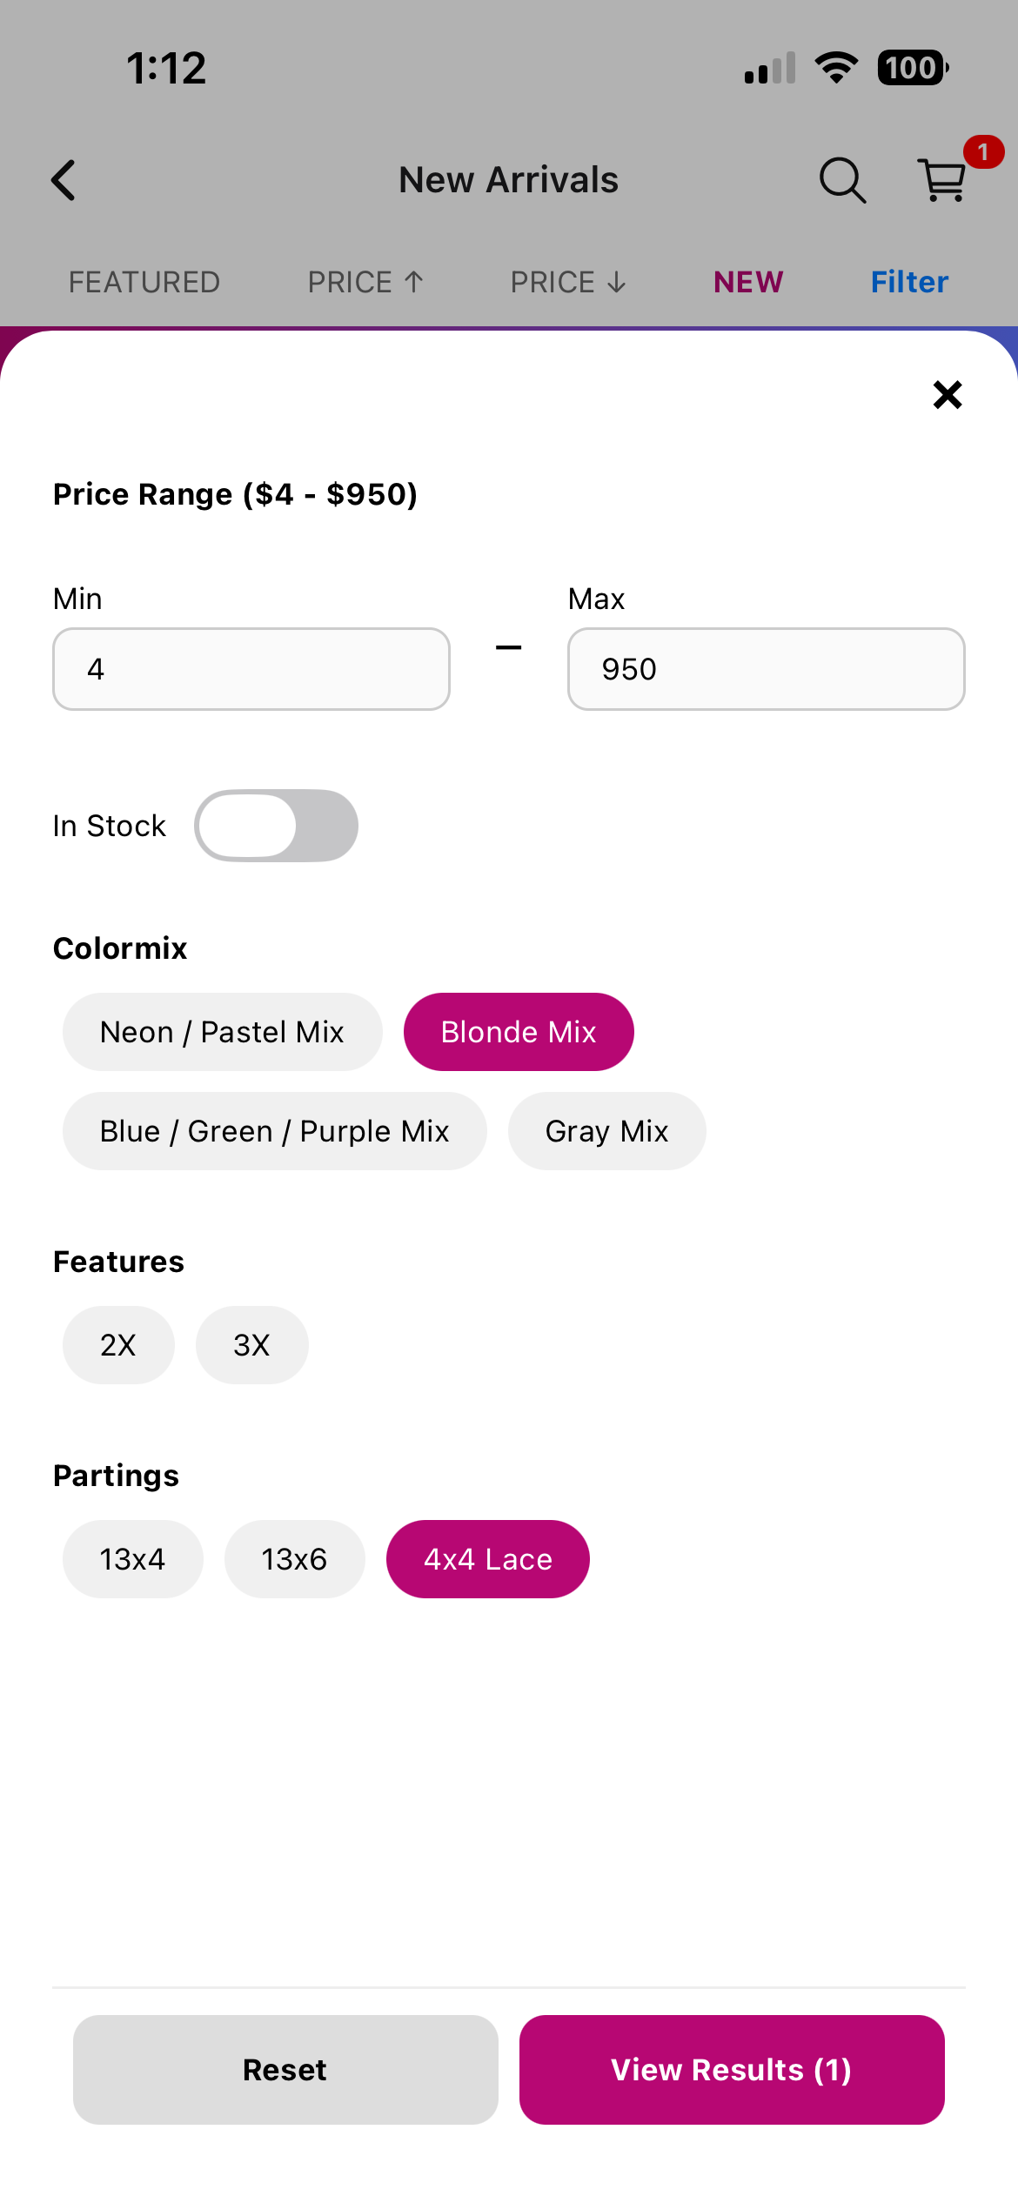Pick the 13x6 parting option
This screenshot has width=1018, height=2203.
point(294,1559)
